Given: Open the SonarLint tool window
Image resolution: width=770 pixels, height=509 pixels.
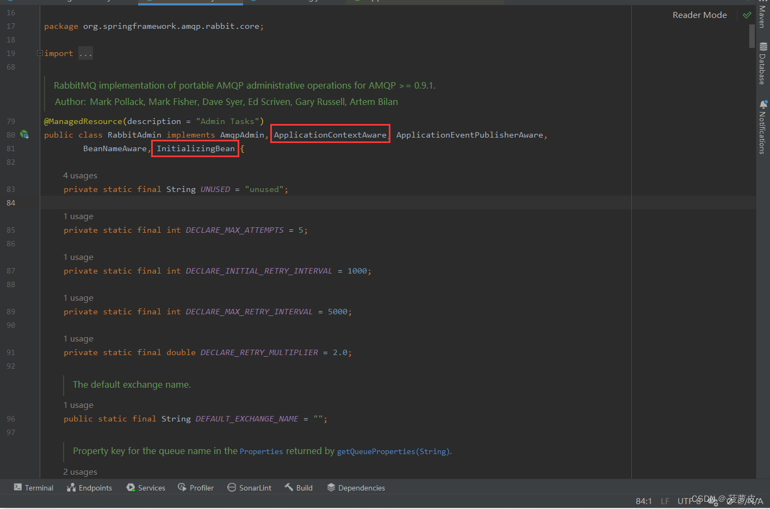Looking at the screenshot, I should coord(249,488).
